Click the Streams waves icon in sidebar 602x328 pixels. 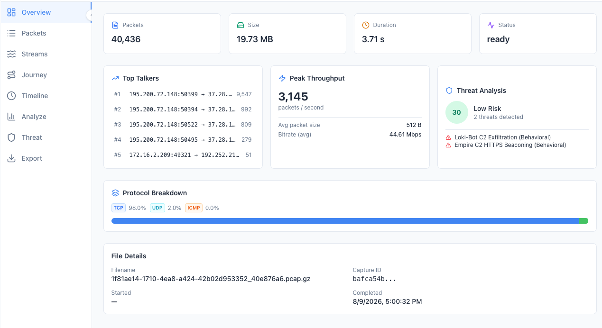11,54
